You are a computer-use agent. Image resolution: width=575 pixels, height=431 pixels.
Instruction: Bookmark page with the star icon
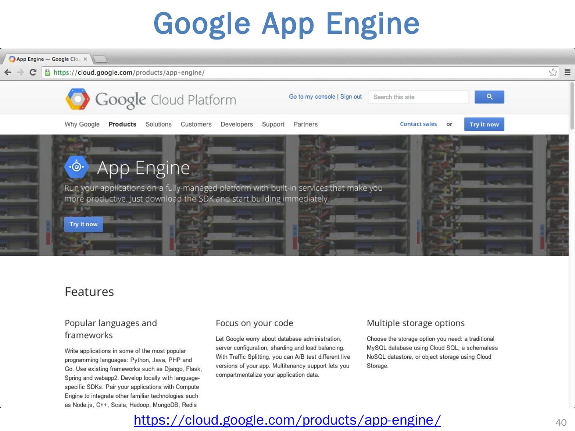click(x=553, y=72)
